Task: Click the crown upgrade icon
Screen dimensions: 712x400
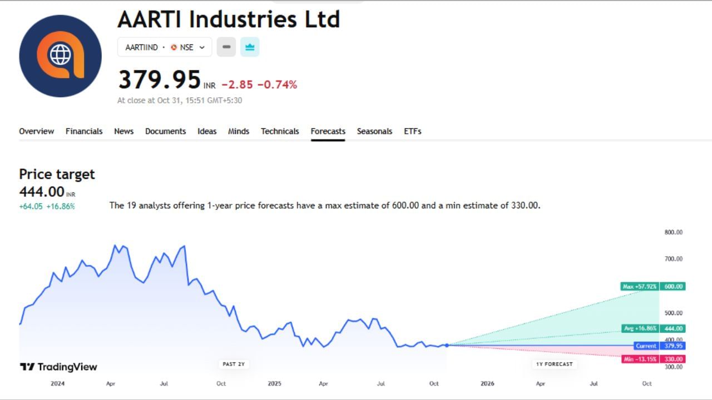Action: (x=249, y=47)
